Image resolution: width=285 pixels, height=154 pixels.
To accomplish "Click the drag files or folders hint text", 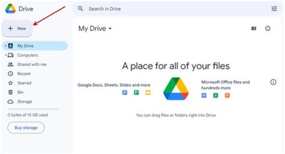I will point(176,115).
